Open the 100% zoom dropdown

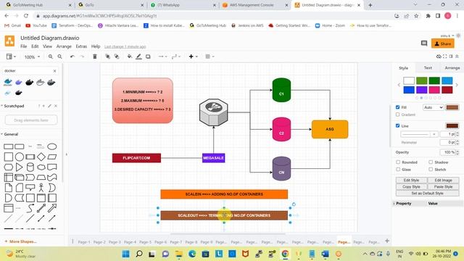(32, 57)
